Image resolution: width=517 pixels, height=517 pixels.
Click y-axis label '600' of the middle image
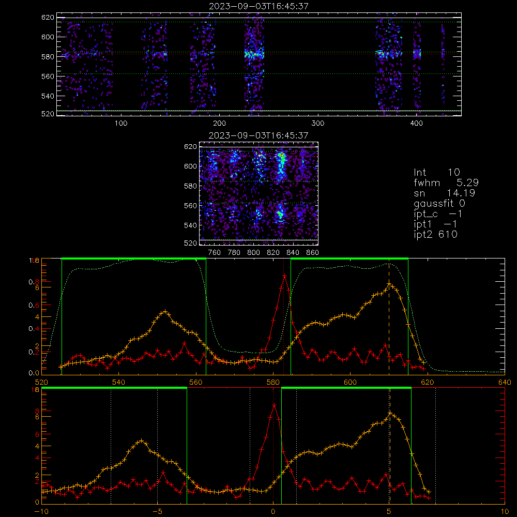coord(191,166)
